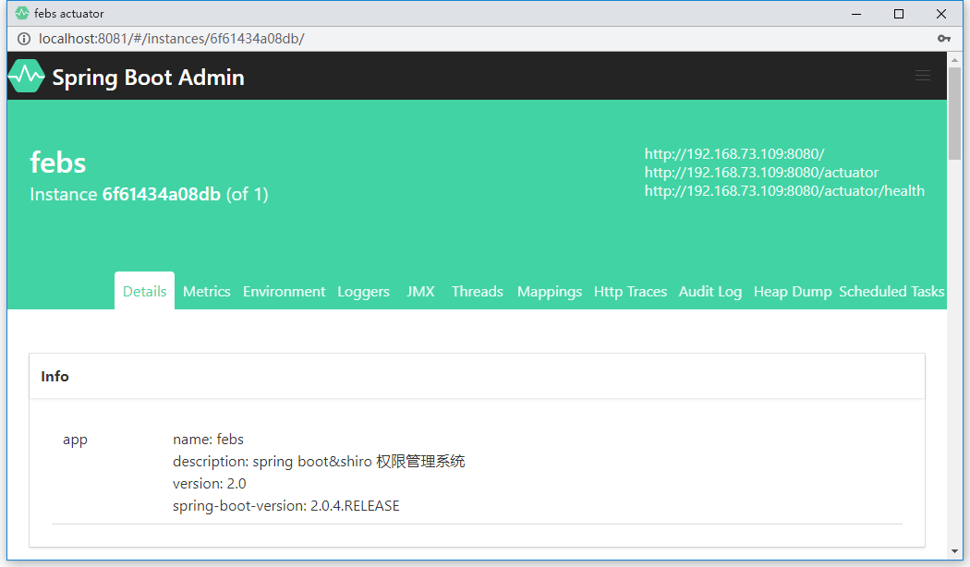The image size is (970, 567).
Task: Open the Environment tab
Action: [x=284, y=291]
